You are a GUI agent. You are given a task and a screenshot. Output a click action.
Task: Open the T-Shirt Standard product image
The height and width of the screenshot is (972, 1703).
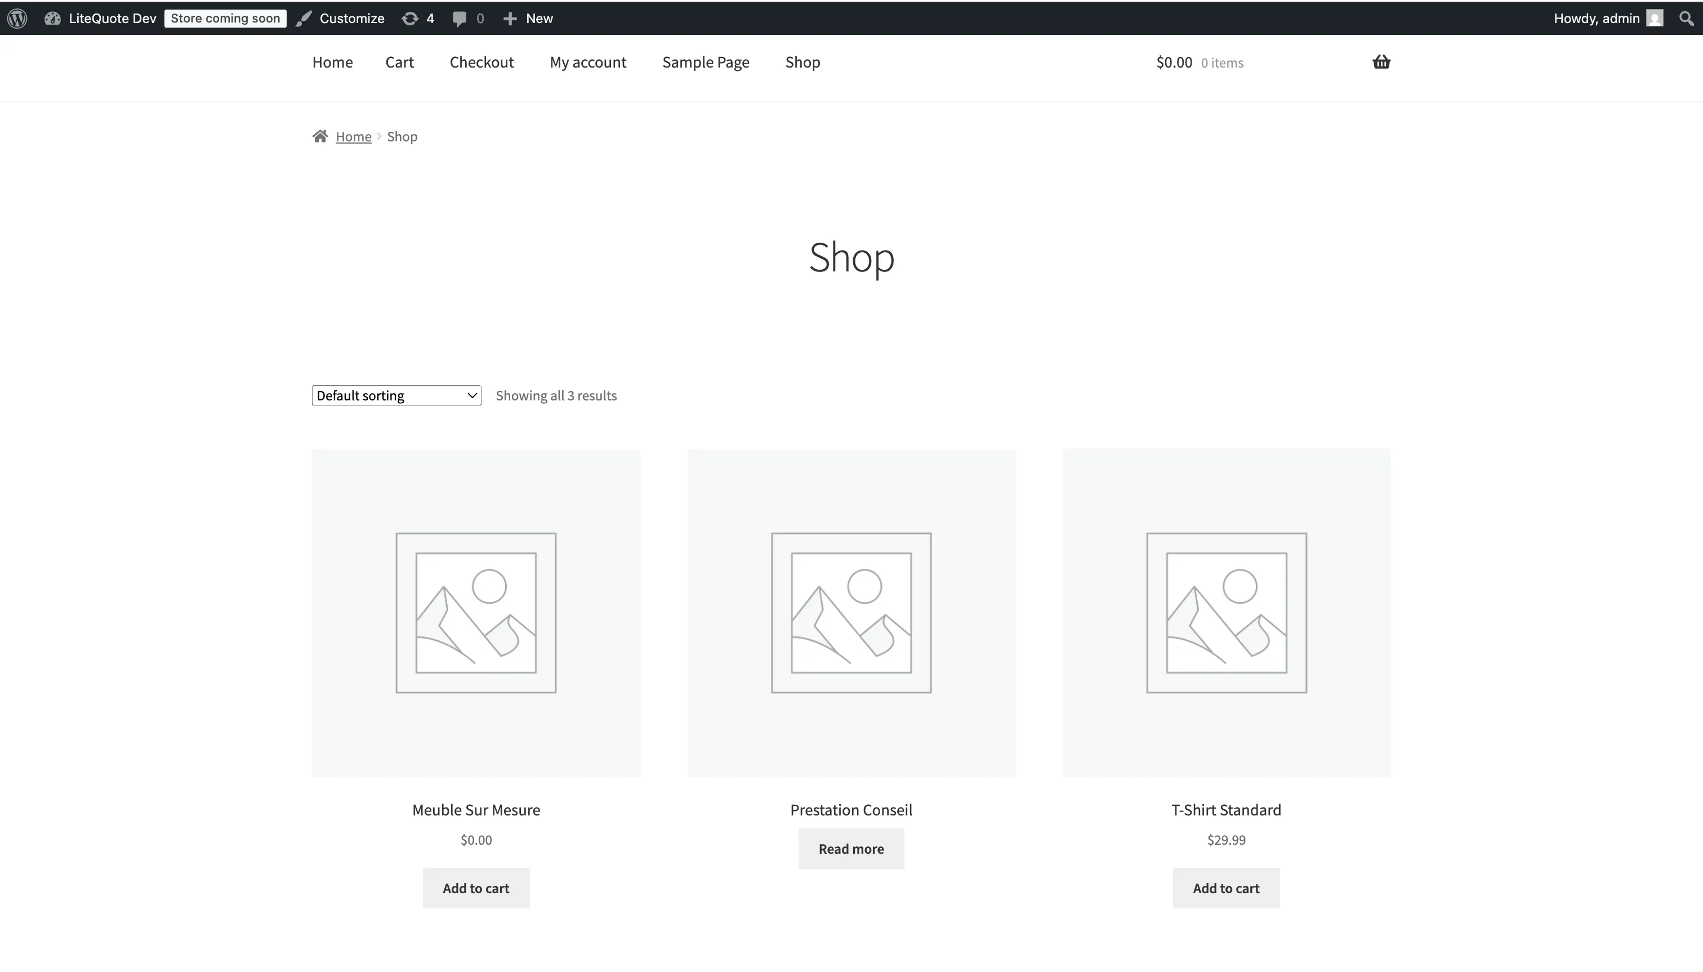click(x=1227, y=612)
